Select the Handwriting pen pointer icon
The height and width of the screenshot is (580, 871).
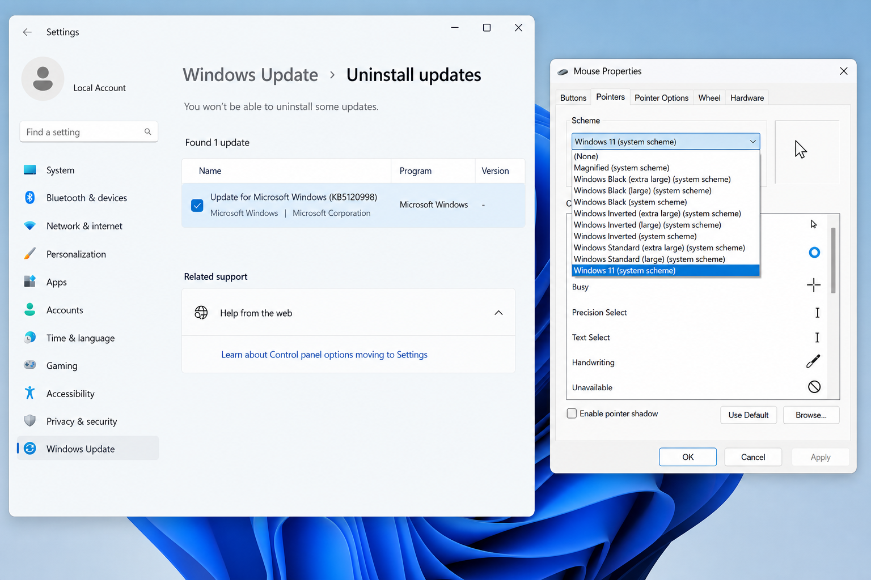tap(813, 361)
